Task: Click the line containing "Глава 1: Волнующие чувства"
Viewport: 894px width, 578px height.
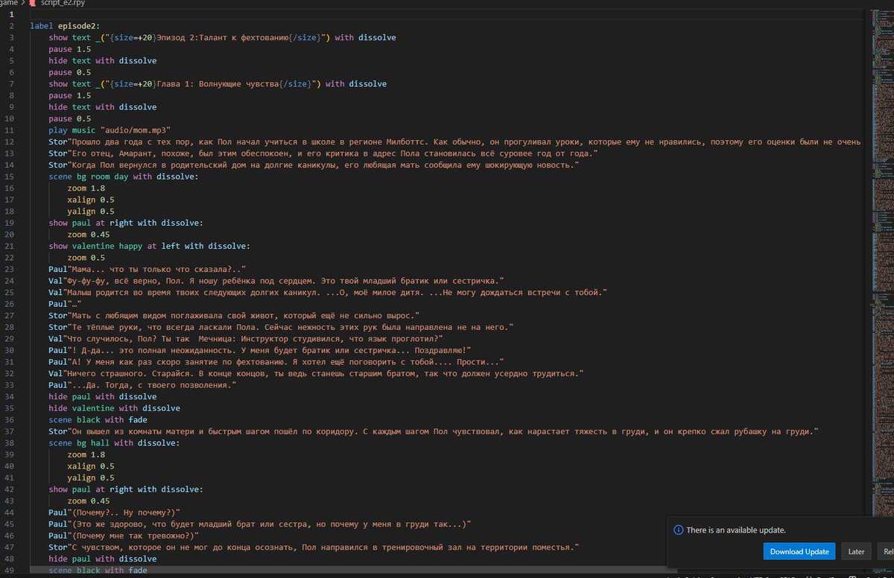Action: [x=218, y=84]
